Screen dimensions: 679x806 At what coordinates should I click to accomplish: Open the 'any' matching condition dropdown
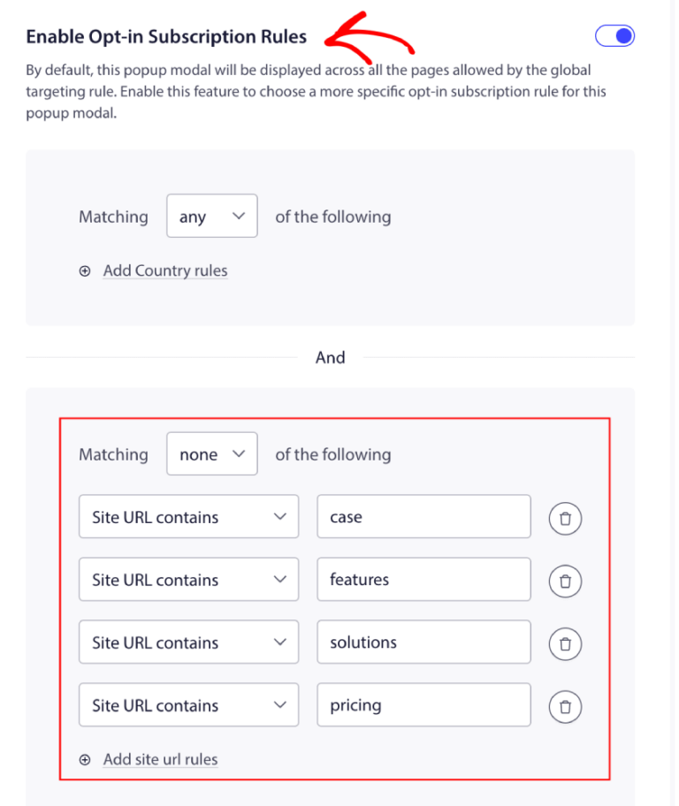tap(211, 216)
